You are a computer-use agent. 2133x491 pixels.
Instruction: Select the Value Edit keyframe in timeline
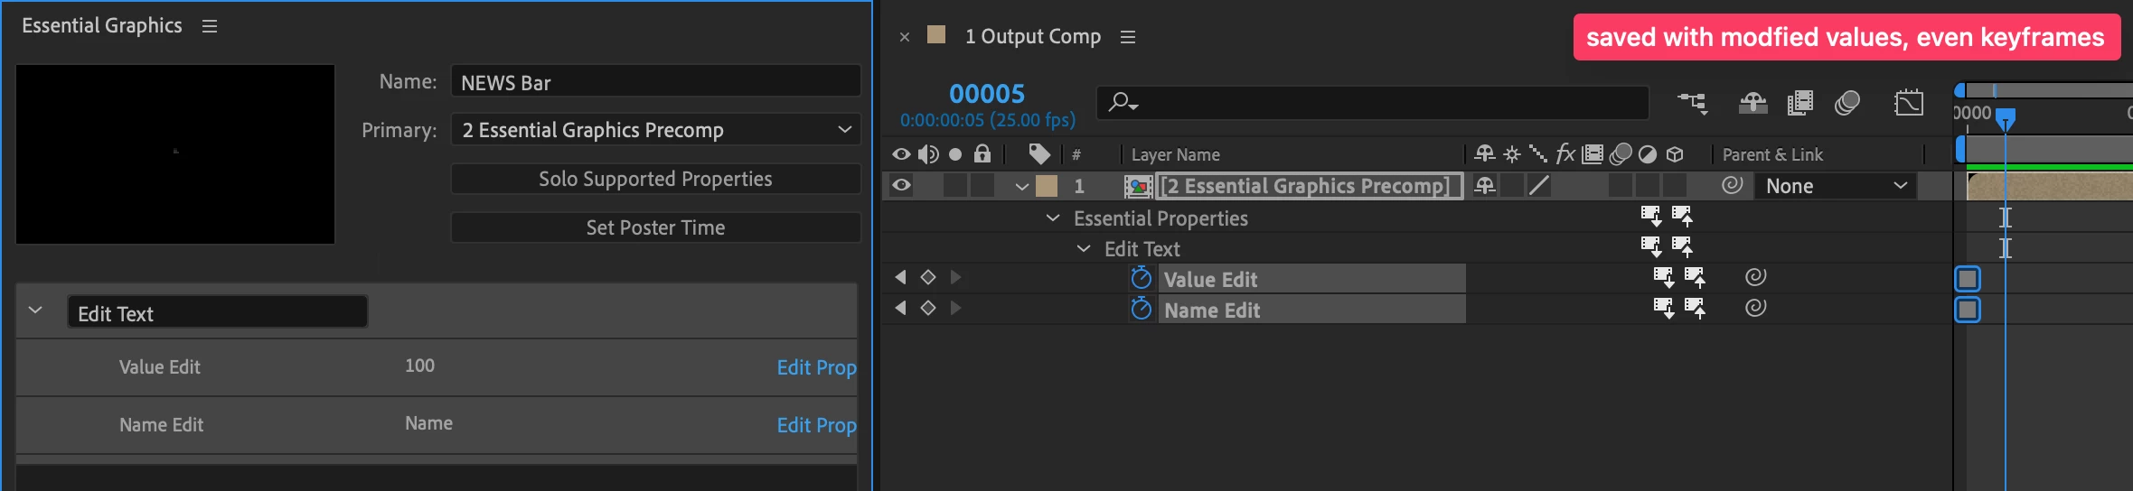click(x=1968, y=279)
